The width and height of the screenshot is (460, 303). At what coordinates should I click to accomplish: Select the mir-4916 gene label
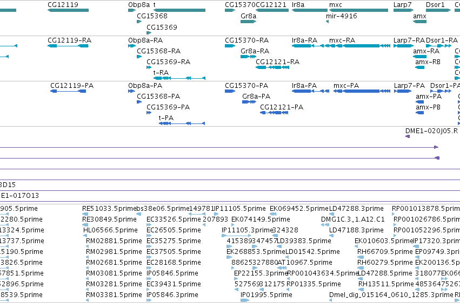click(342, 16)
